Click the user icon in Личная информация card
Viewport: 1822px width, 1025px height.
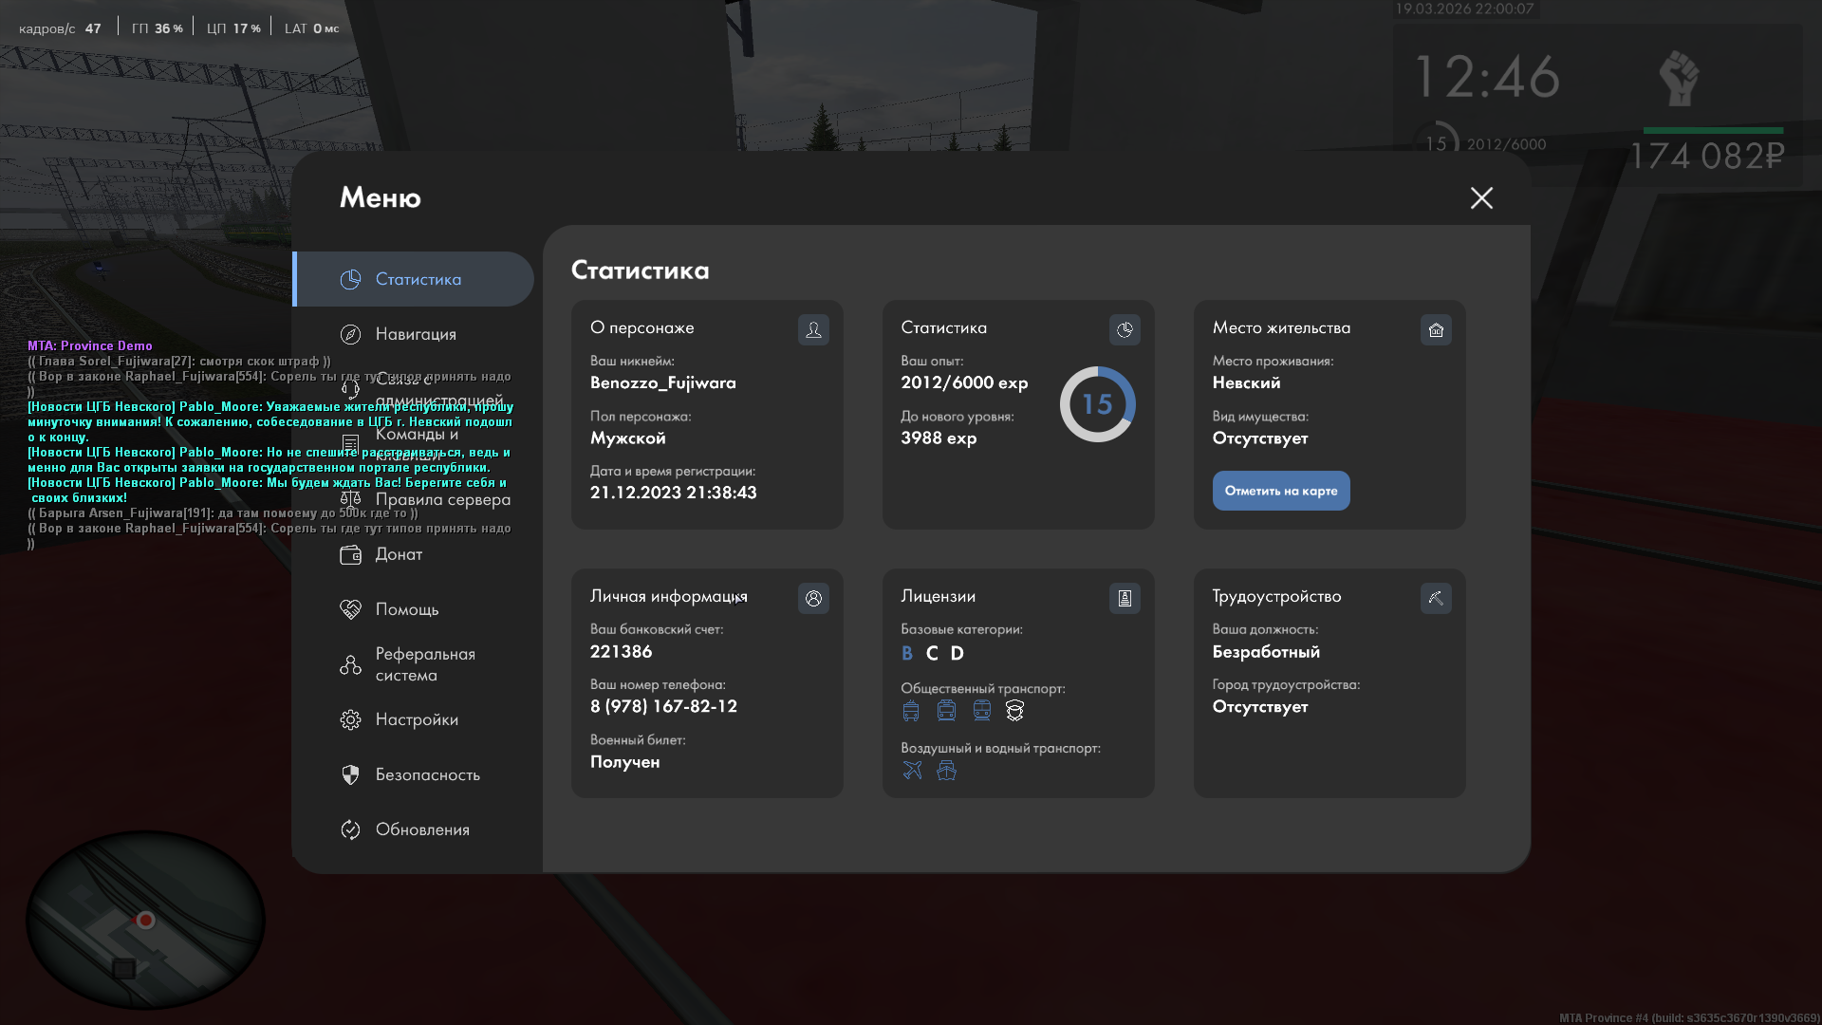(813, 598)
